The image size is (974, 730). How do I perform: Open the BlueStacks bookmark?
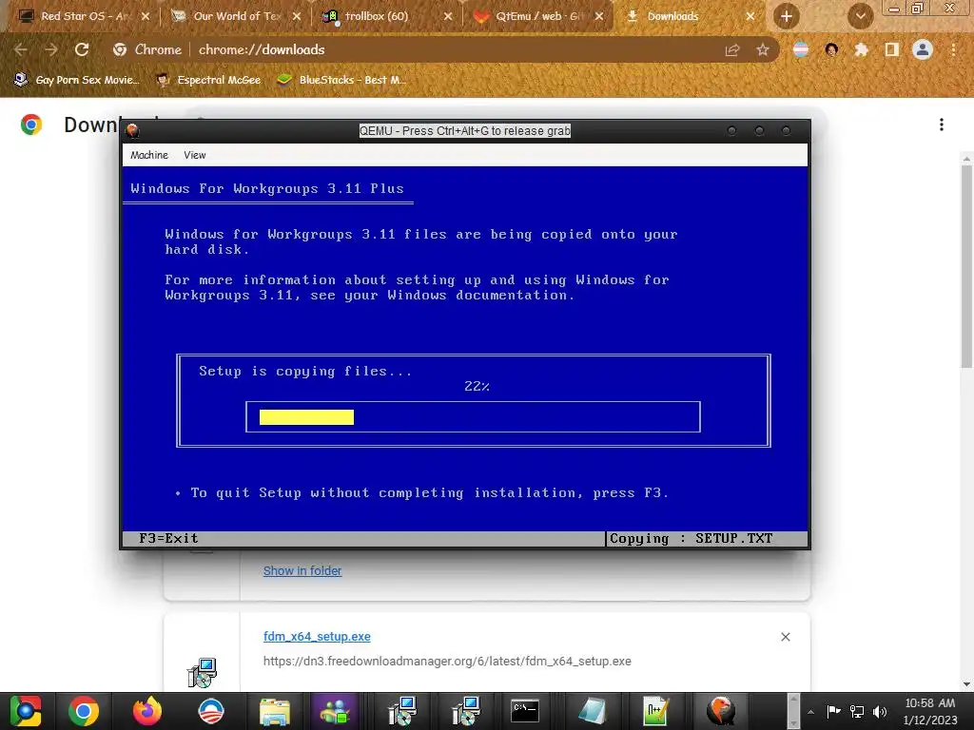341,80
